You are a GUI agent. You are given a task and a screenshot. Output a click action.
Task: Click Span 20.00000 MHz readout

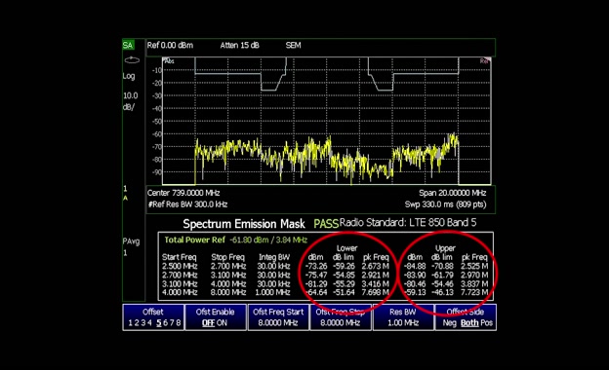[453, 193]
